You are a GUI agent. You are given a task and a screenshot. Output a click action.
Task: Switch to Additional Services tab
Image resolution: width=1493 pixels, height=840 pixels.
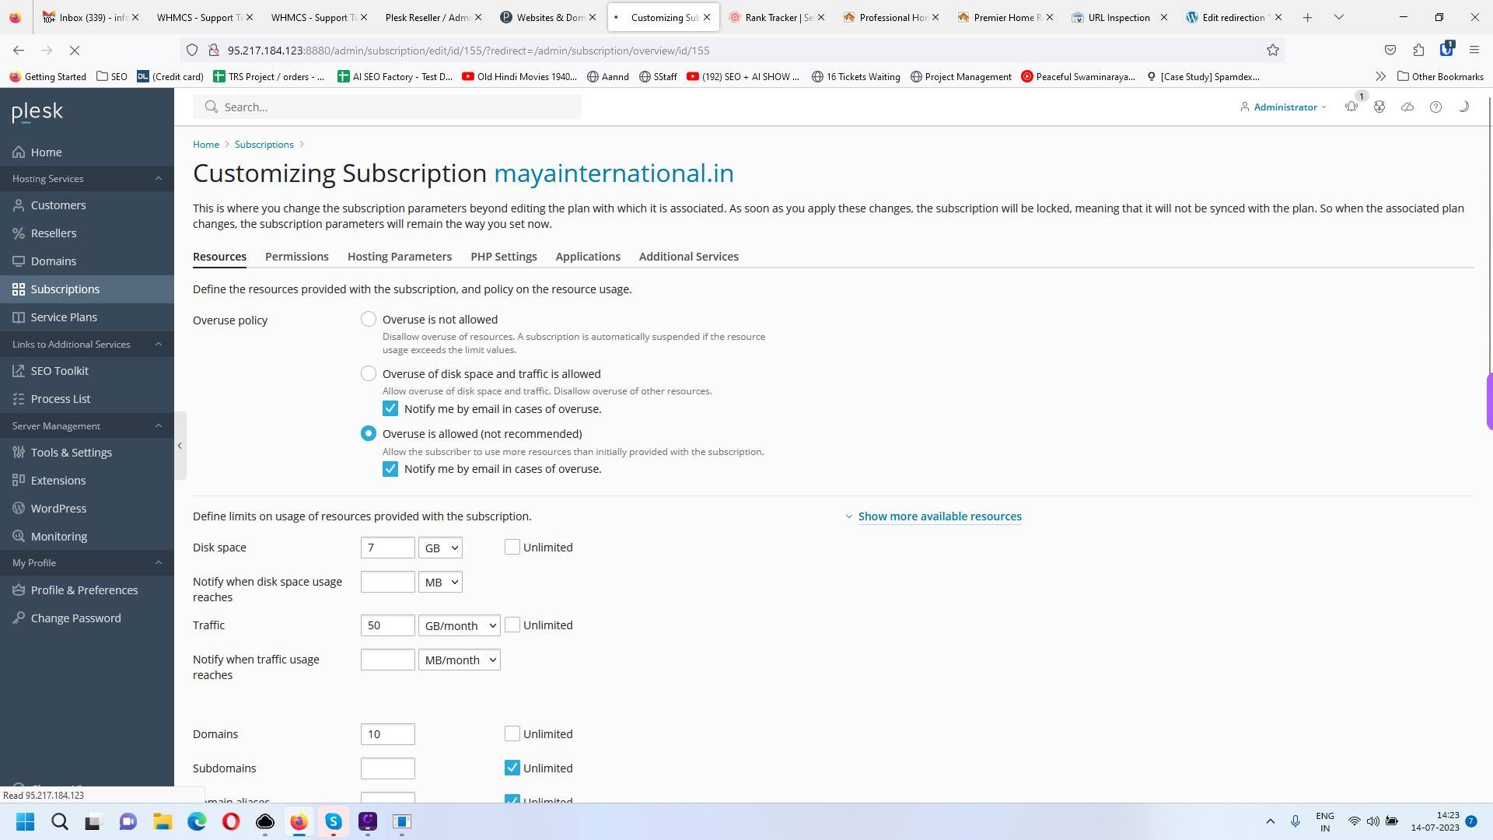(688, 257)
